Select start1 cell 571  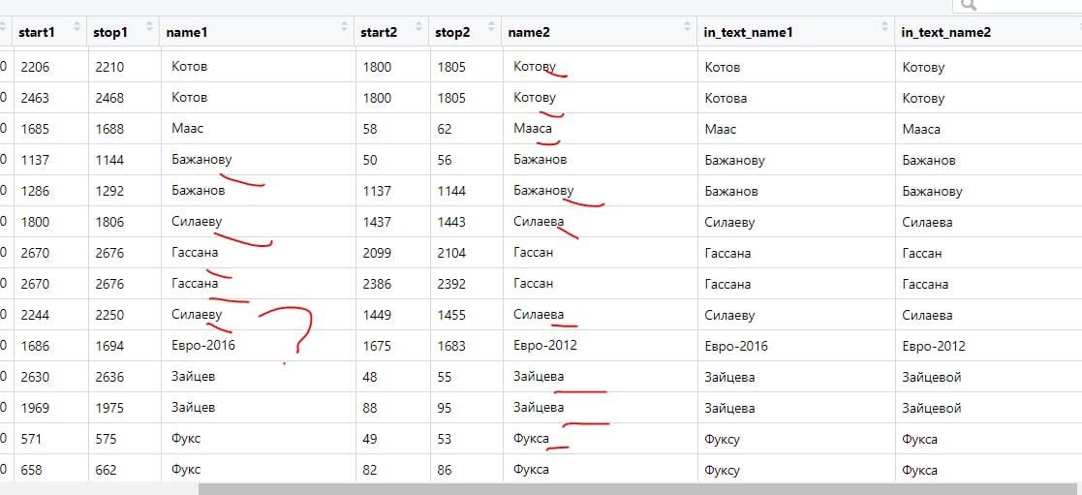click(31, 439)
